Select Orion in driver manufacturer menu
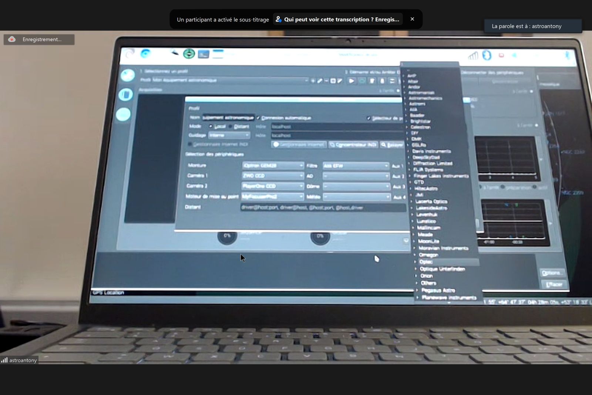The image size is (592, 395). click(427, 276)
